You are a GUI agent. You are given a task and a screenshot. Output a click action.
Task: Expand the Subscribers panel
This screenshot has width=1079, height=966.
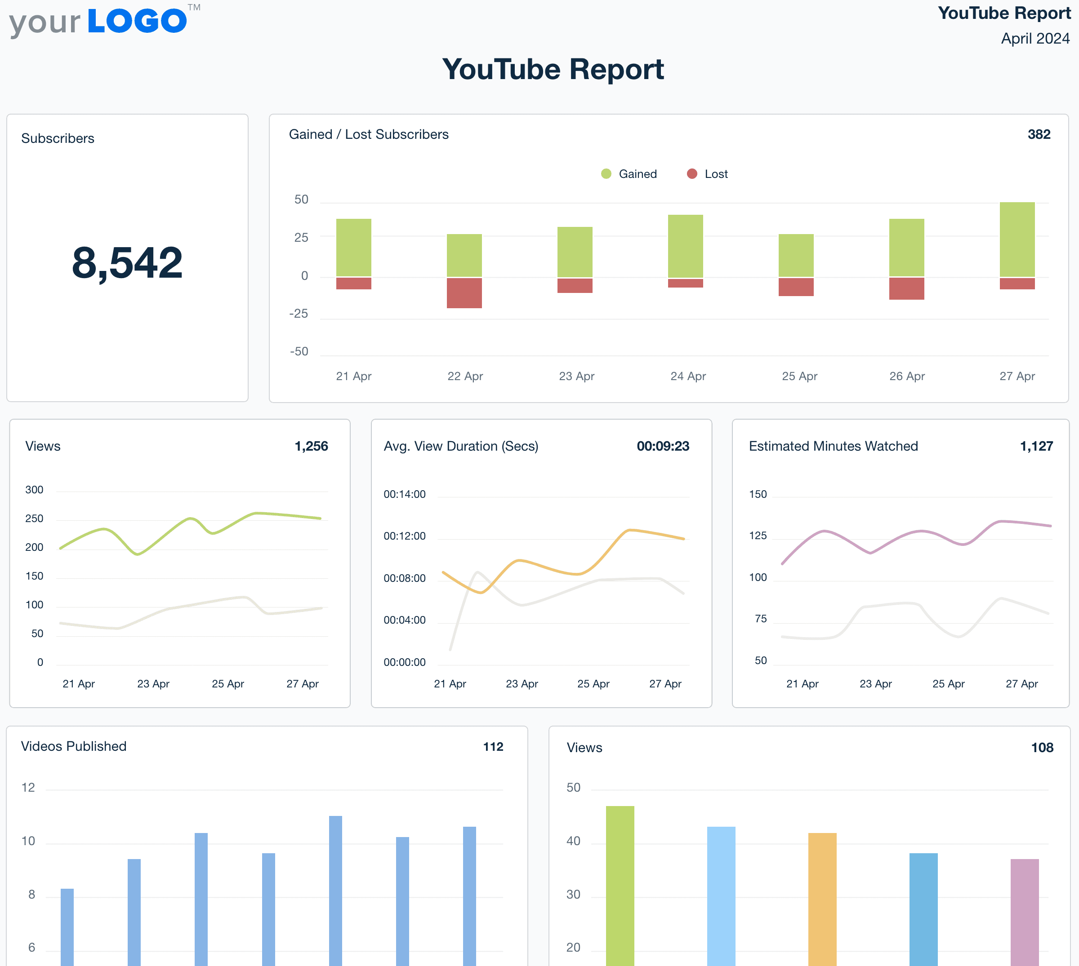tap(58, 138)
